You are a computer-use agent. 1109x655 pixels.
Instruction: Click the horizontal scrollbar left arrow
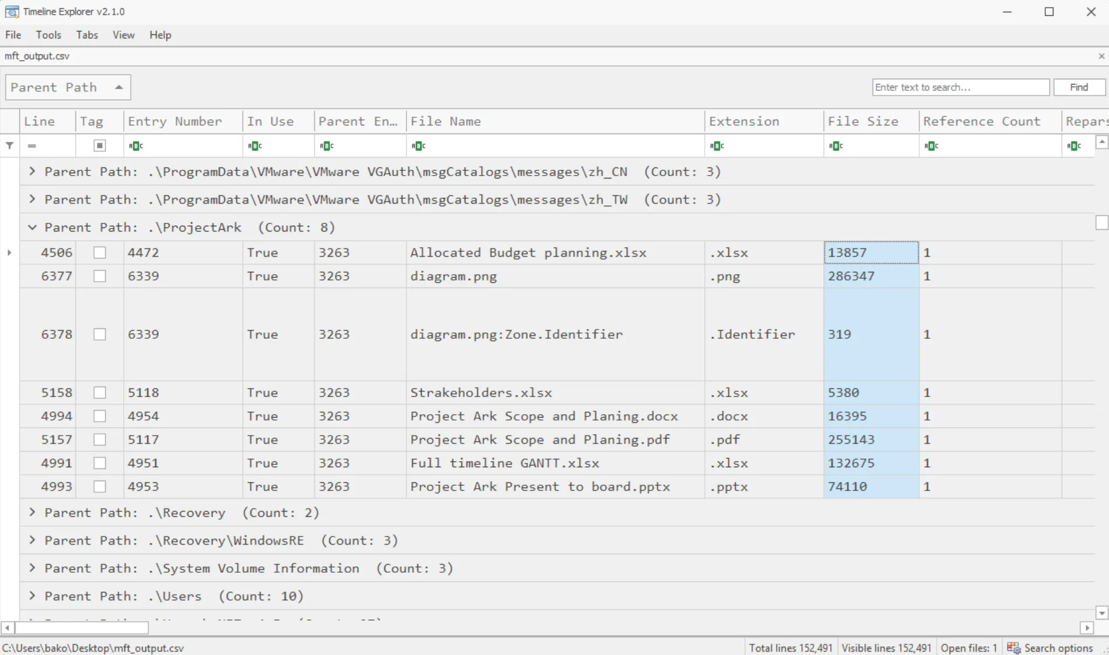pyautogui.click(x=8, y=628)
